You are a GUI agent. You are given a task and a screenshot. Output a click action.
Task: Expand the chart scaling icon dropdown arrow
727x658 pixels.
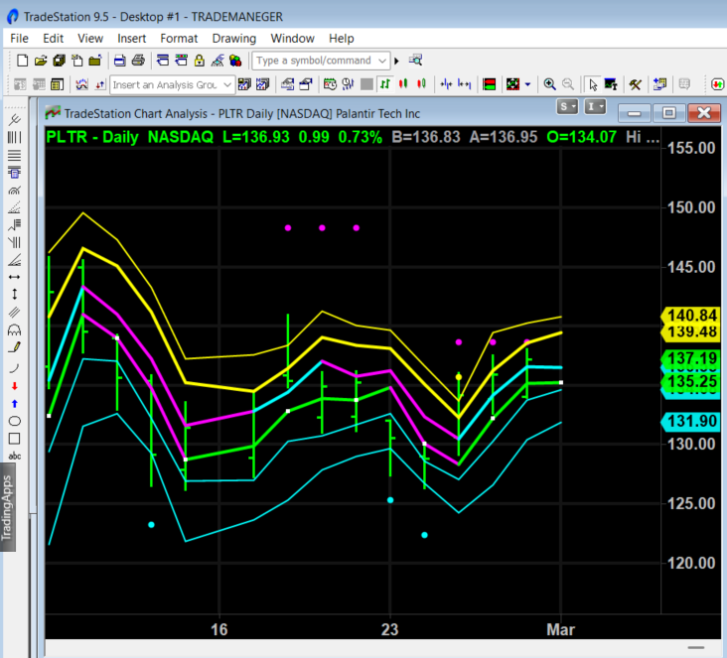click(x=527, y=84)
